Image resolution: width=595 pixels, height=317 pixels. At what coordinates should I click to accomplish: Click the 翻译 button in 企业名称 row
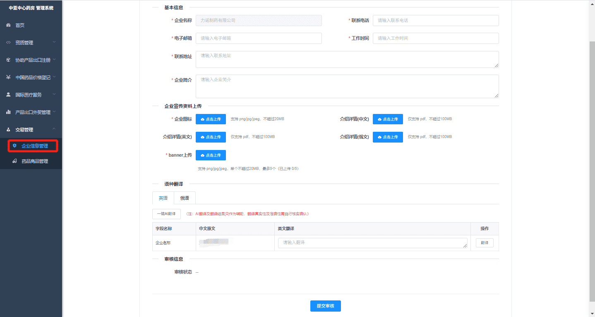485,243
